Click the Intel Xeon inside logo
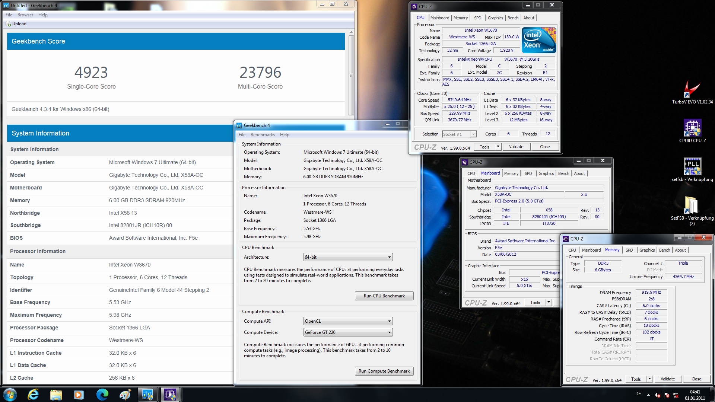 pos(539,40)
